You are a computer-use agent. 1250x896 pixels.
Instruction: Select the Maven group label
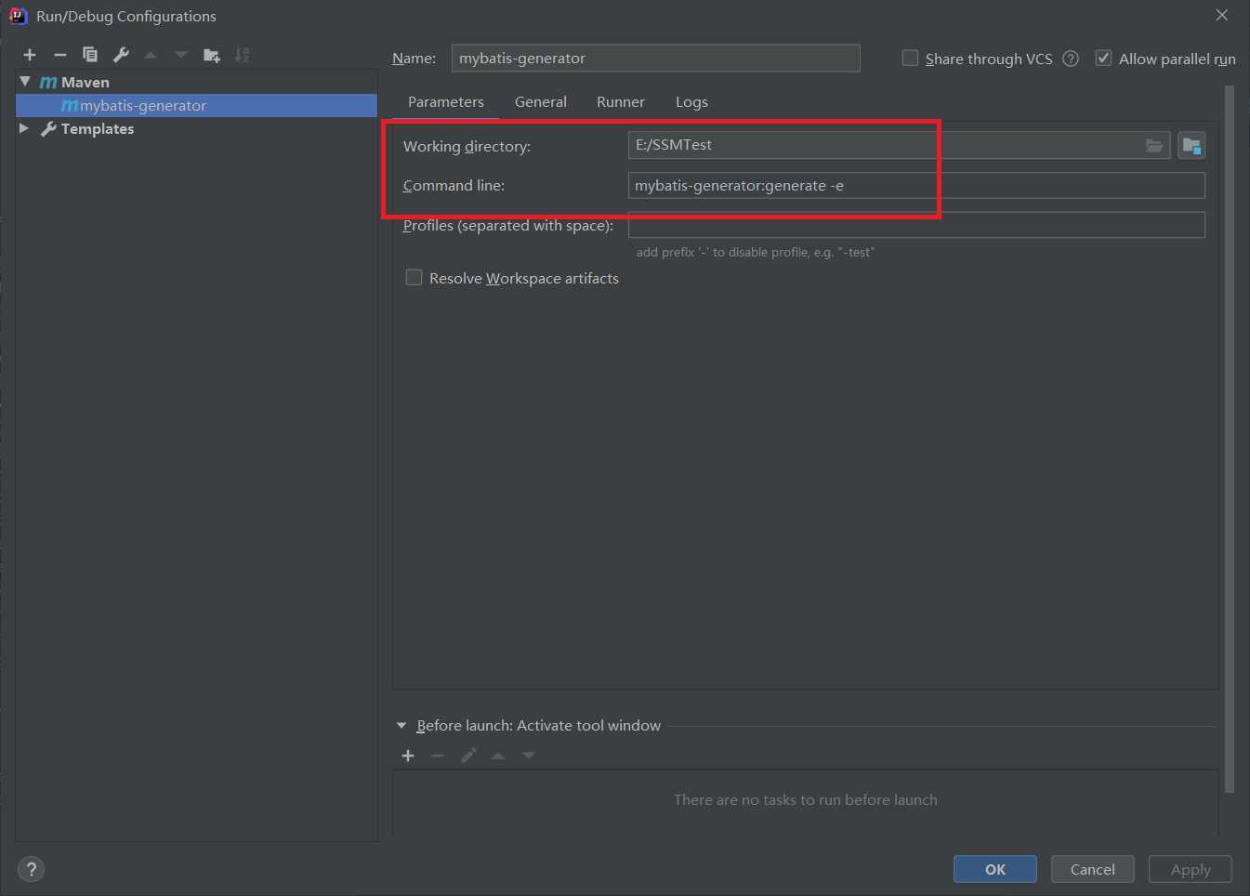pos(86,82)
